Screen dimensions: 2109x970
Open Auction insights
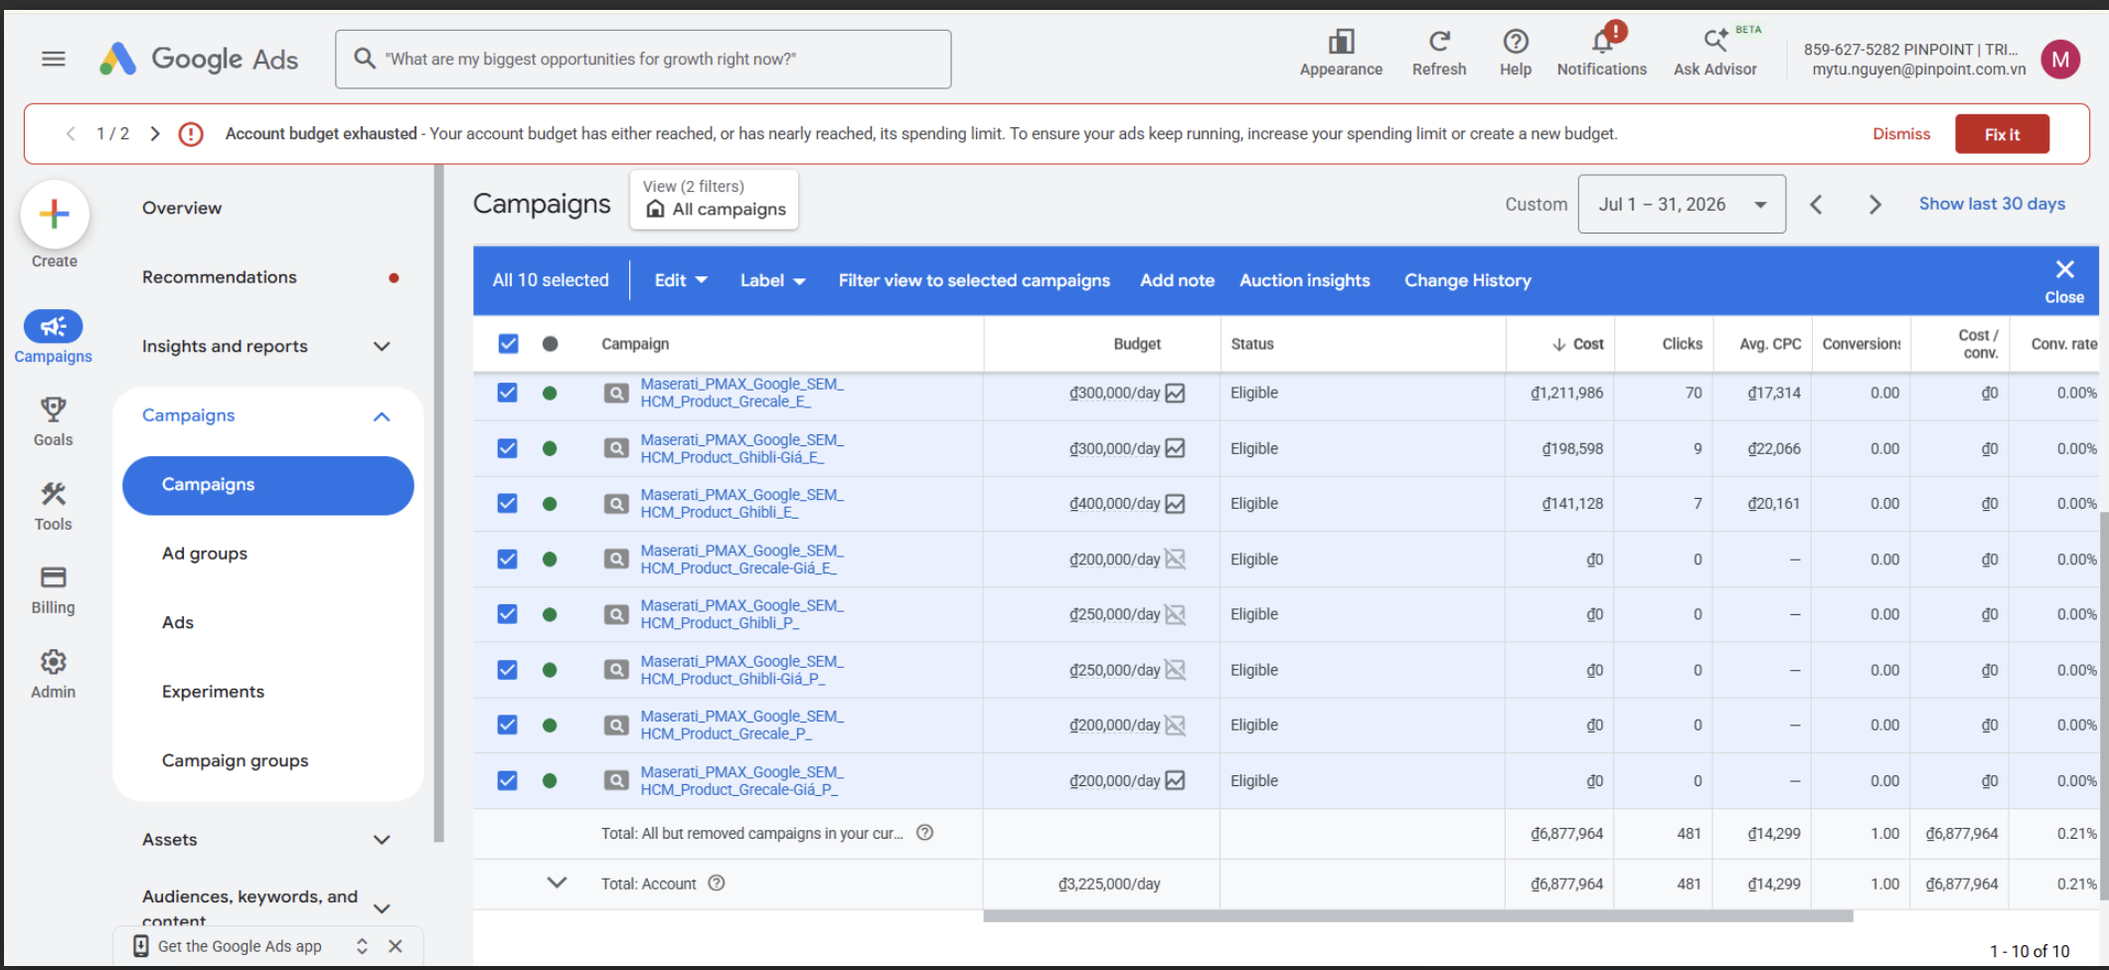[1304, 280]
